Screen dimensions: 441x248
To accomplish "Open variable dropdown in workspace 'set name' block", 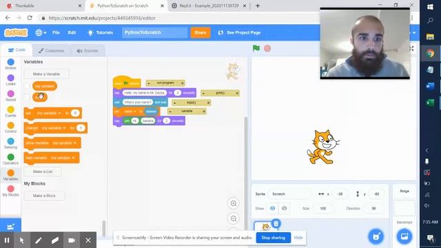I will coord(130,112).
